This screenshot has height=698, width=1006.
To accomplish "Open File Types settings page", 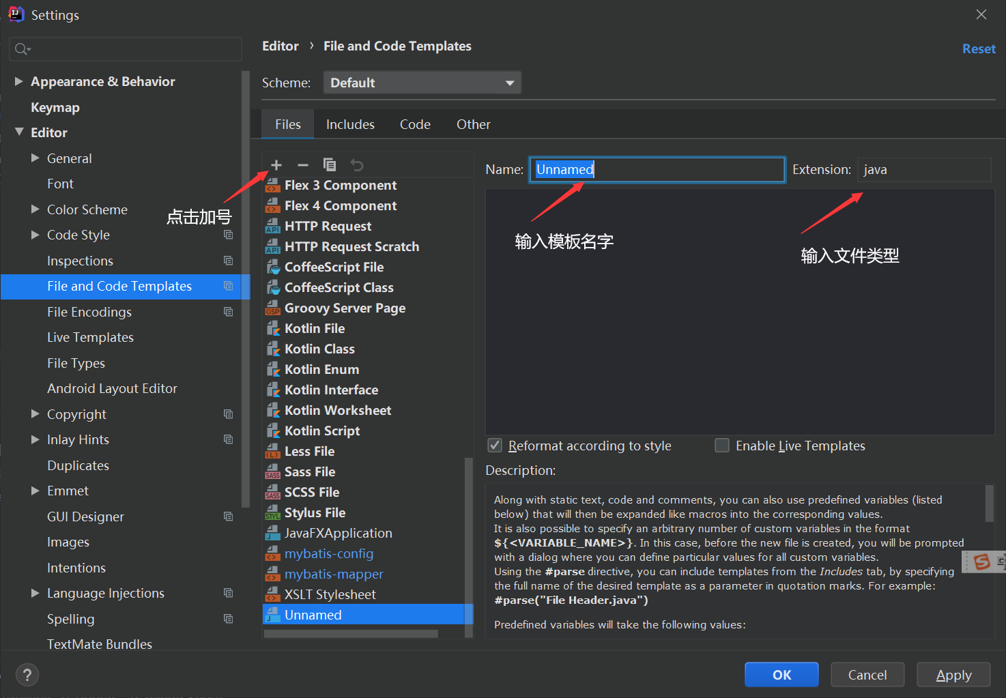I will tap(76, 363).
